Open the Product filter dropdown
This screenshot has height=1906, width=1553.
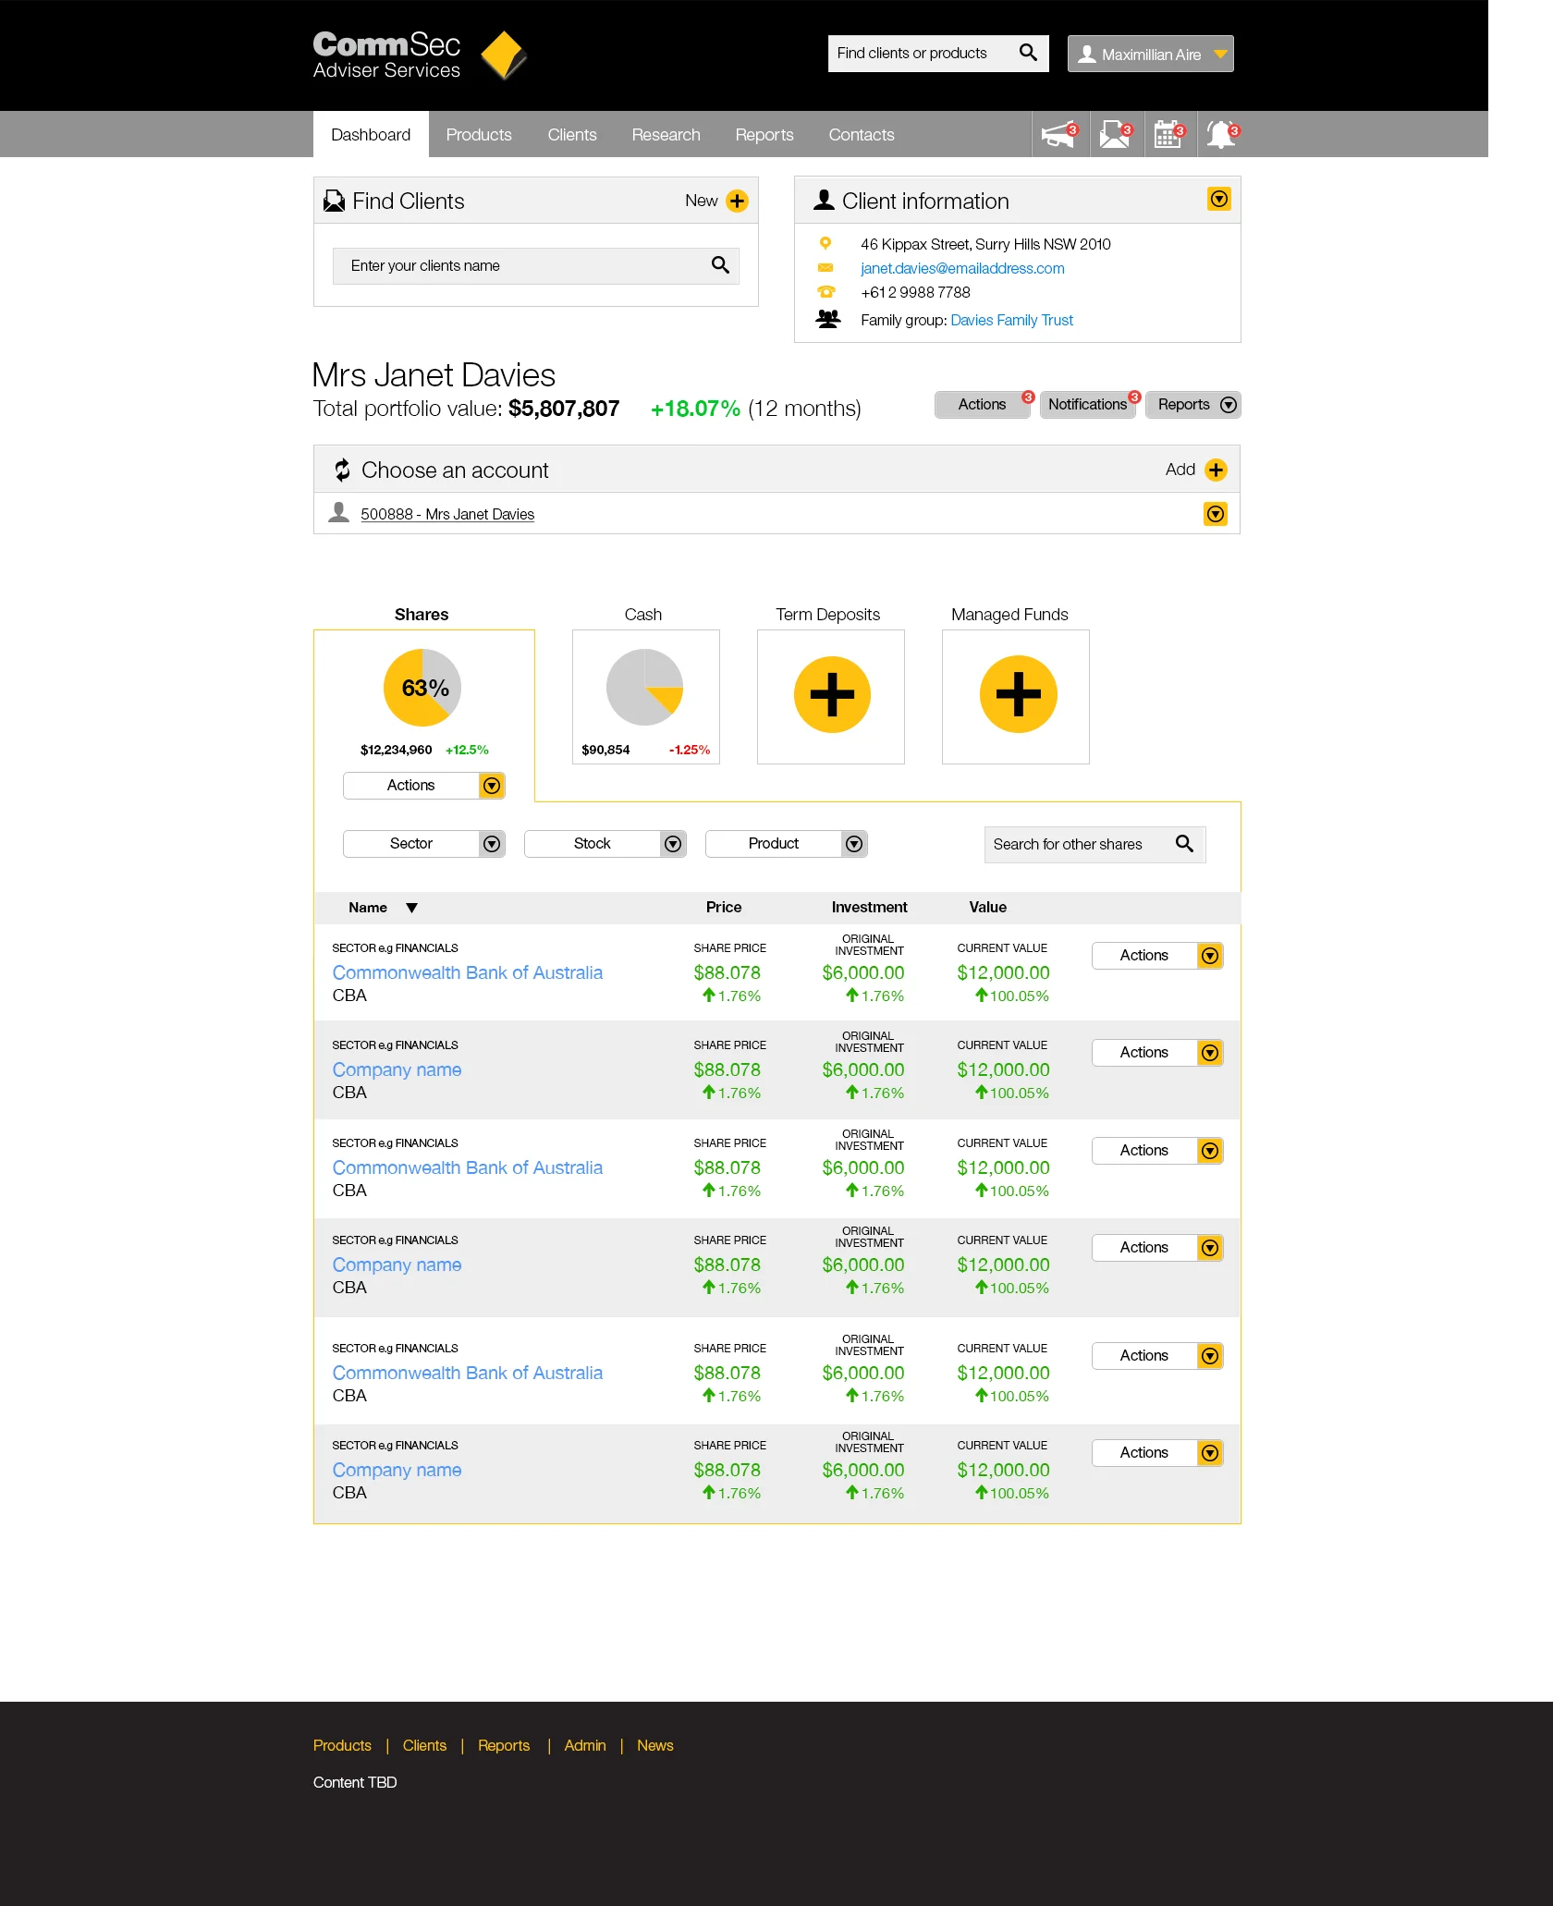(853, 843)
